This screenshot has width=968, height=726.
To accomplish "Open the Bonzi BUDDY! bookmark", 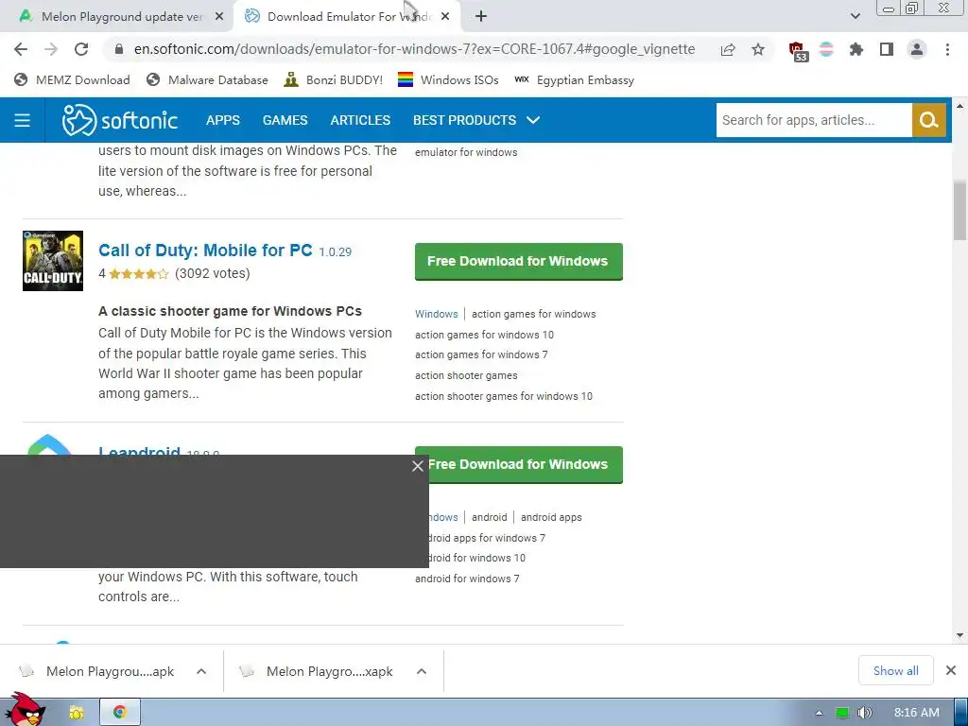I will coord(334,80).
